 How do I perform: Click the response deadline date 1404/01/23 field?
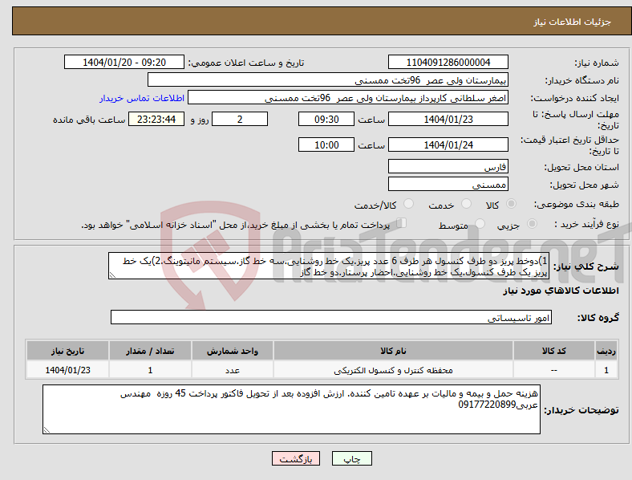coord(448,119)
